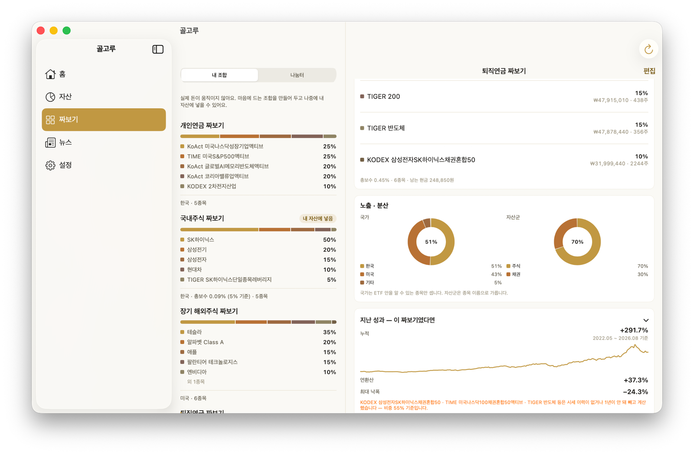Select the TIGER 반도체 holding row
This screenshot has width=694, height=455.
tap(504, 128)
